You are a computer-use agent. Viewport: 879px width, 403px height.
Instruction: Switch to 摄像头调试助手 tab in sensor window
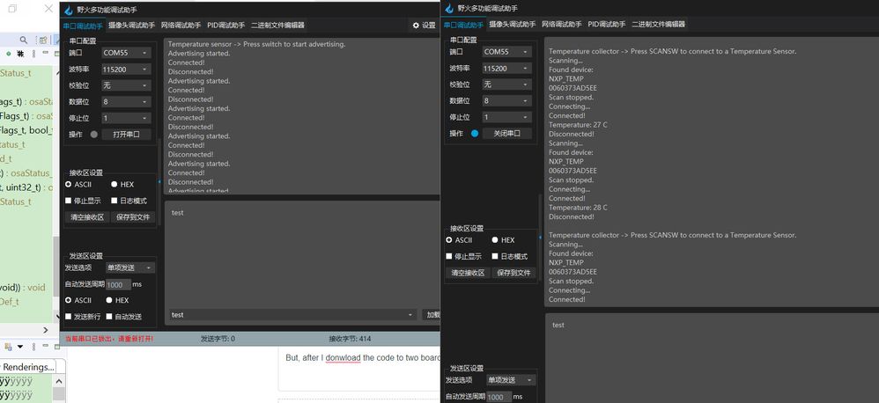[132, 26]
